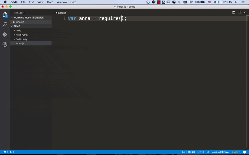Open the Debug view icon
Screen dimensions: 249x155
coord(5,45)
